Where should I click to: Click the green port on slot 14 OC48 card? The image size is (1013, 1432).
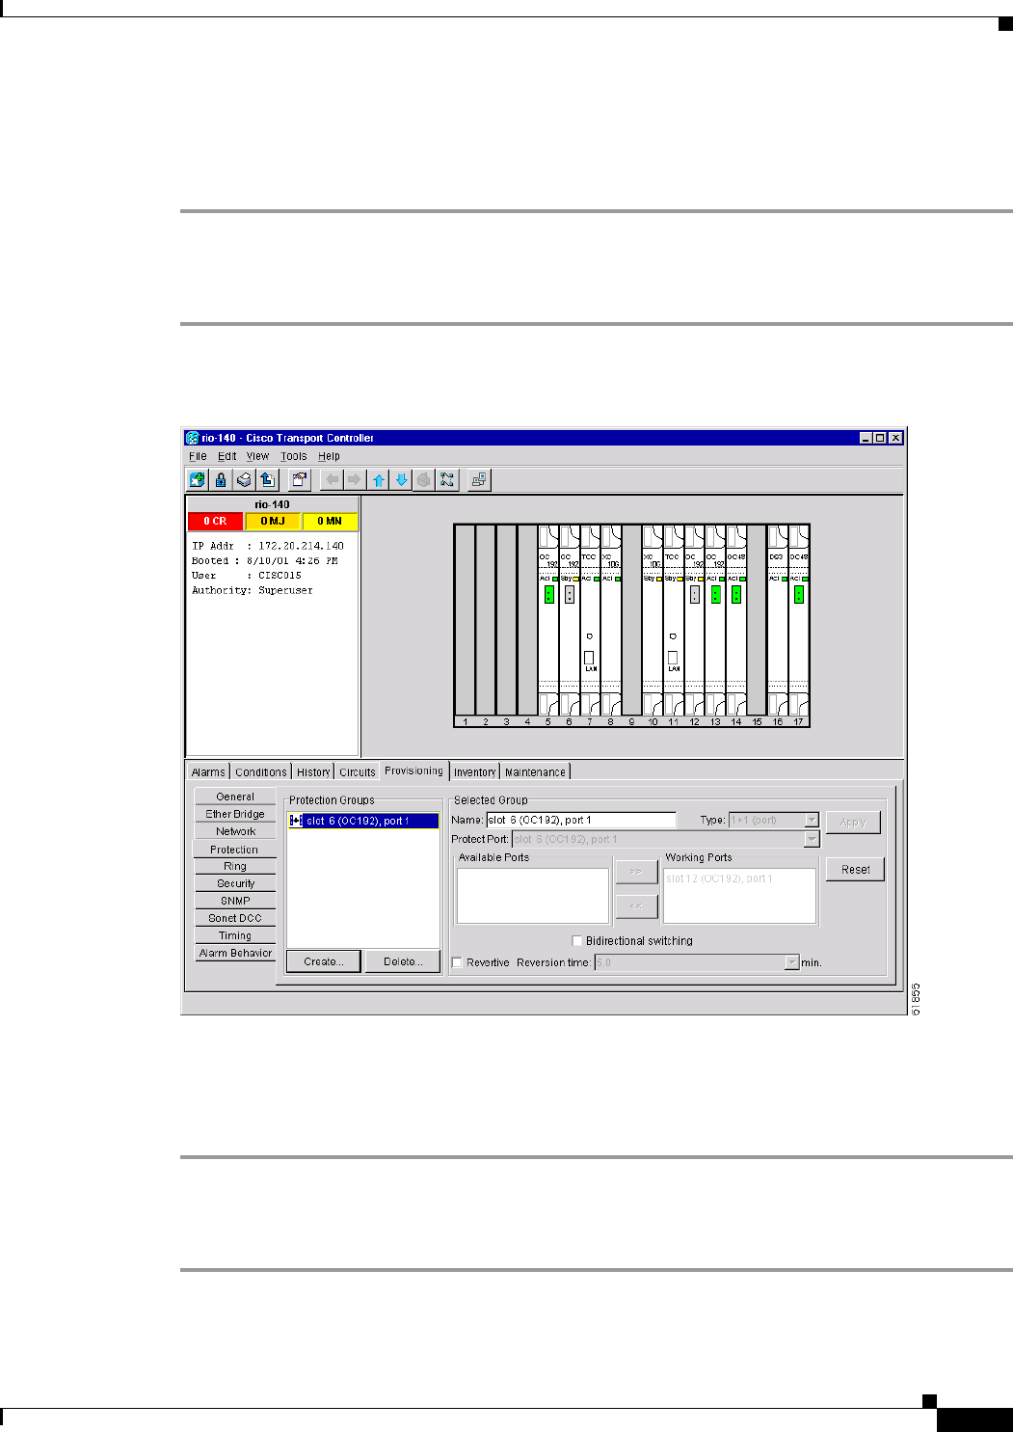tap(736, 594)
